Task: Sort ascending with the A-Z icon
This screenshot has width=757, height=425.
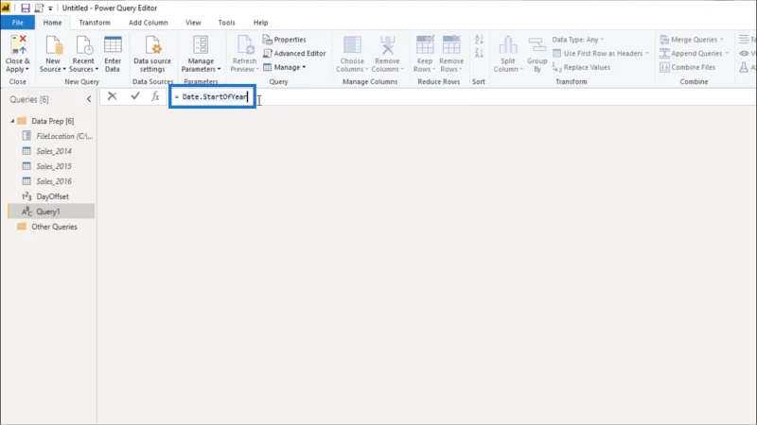Action: click(x=479, y=40)
